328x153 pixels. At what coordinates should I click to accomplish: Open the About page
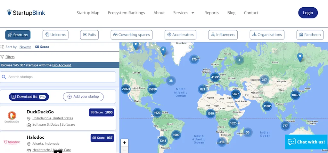coord(159,13)
